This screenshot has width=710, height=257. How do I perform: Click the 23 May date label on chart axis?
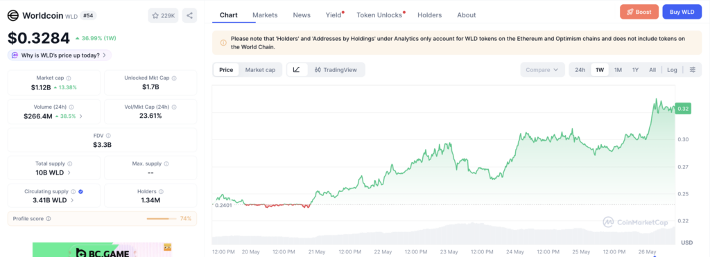click(449, 251)
